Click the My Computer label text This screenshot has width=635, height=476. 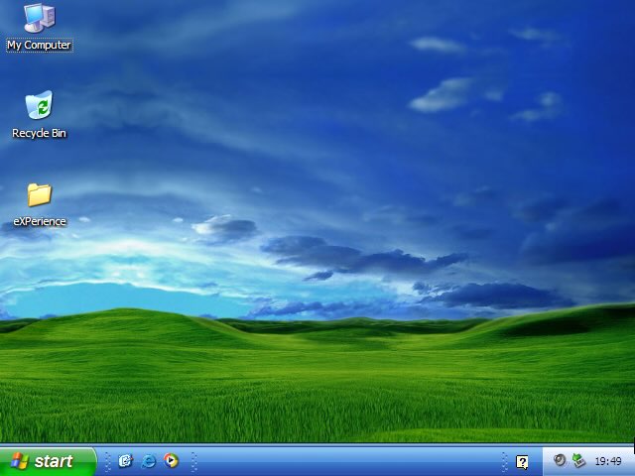(40, 45)
